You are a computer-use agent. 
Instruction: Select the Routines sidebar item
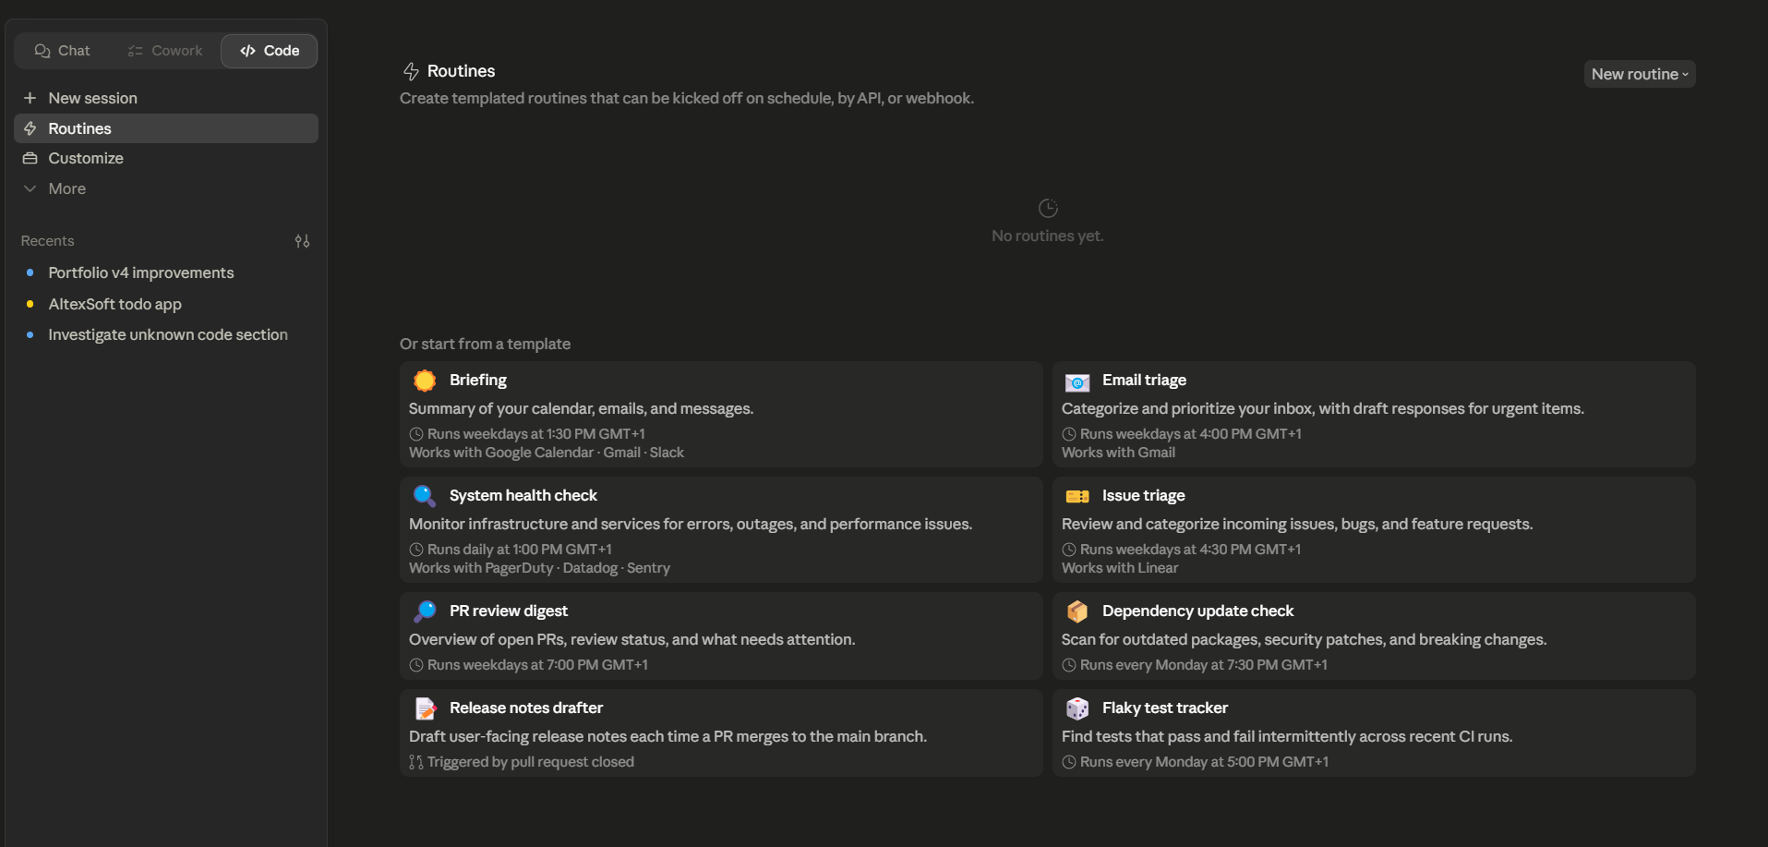point(166,128)
